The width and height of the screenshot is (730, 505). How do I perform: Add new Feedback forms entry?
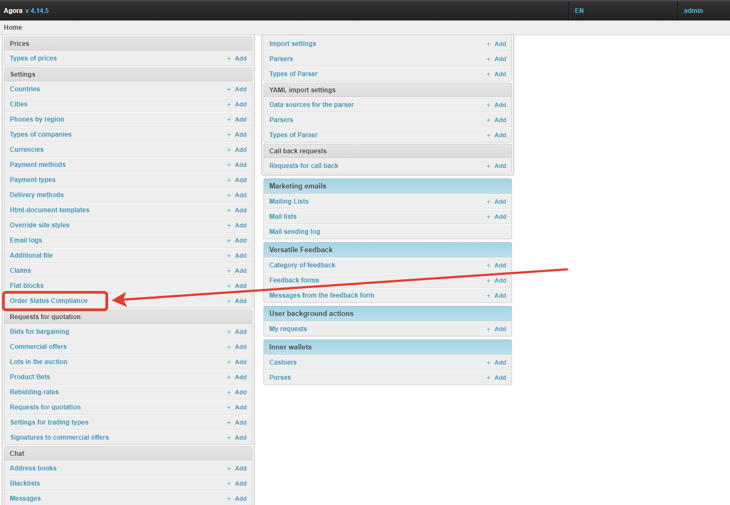point(500,280)
